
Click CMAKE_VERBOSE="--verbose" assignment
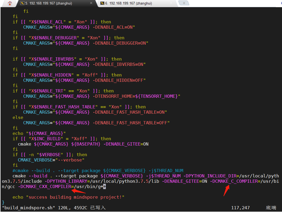51,160
